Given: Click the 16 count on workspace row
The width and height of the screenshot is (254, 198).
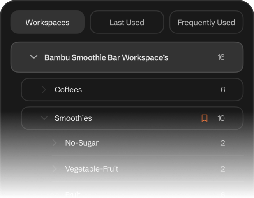Looking at the screenshot, I should click(x=221, y=57).
